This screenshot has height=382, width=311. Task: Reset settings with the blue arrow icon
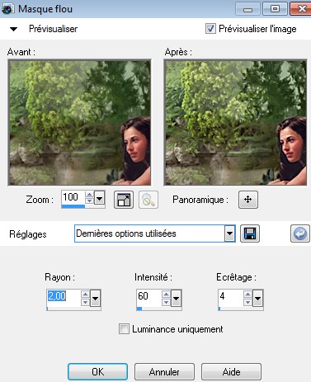[x=300, y=233]
